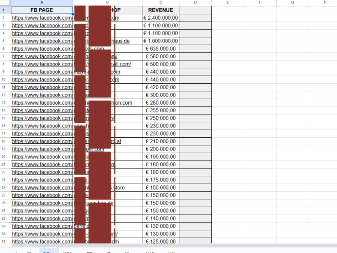Open the facebook.com link in row 2
This screenshot has width=337, height=253.
[42, 18]
